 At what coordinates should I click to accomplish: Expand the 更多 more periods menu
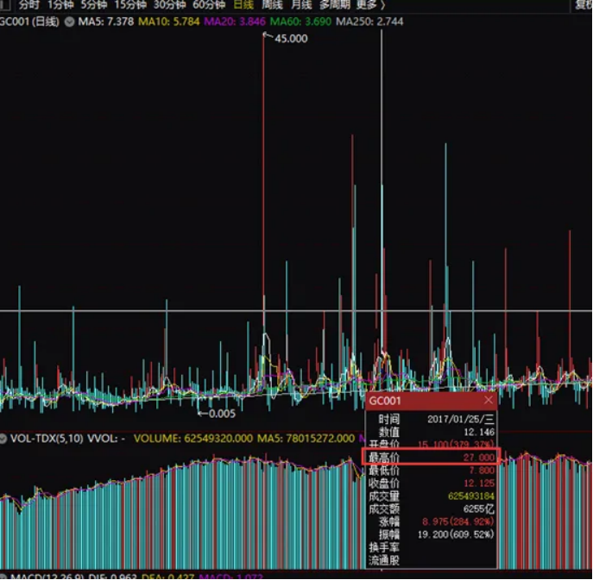[x=369, y=4]
